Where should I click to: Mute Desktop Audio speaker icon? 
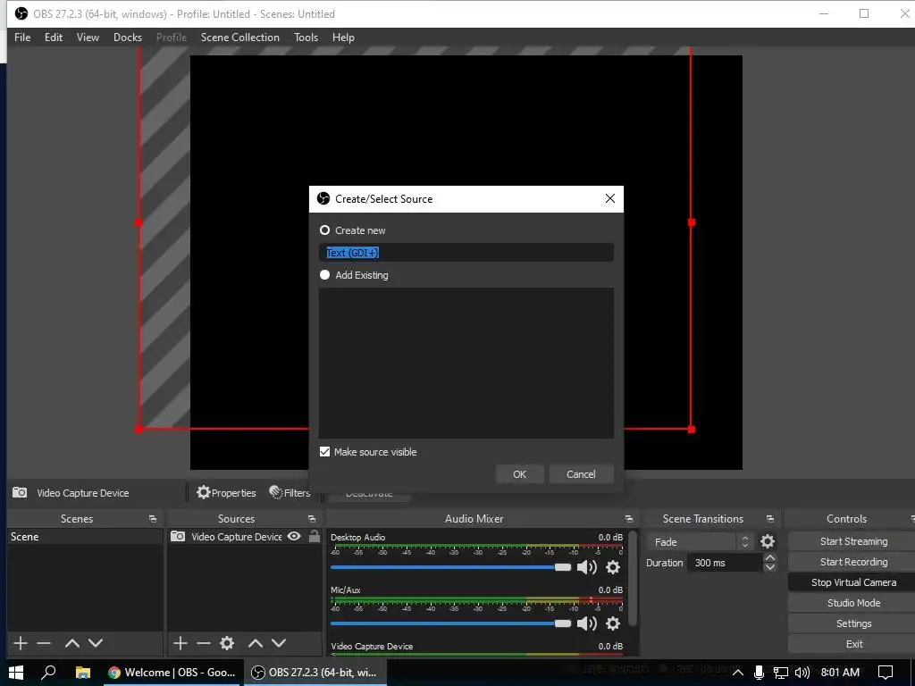pyautogui.click(x=586, y=567)
